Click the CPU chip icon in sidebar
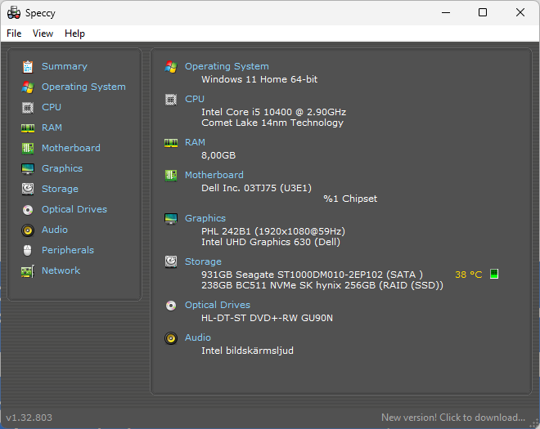 coord(28,107)
